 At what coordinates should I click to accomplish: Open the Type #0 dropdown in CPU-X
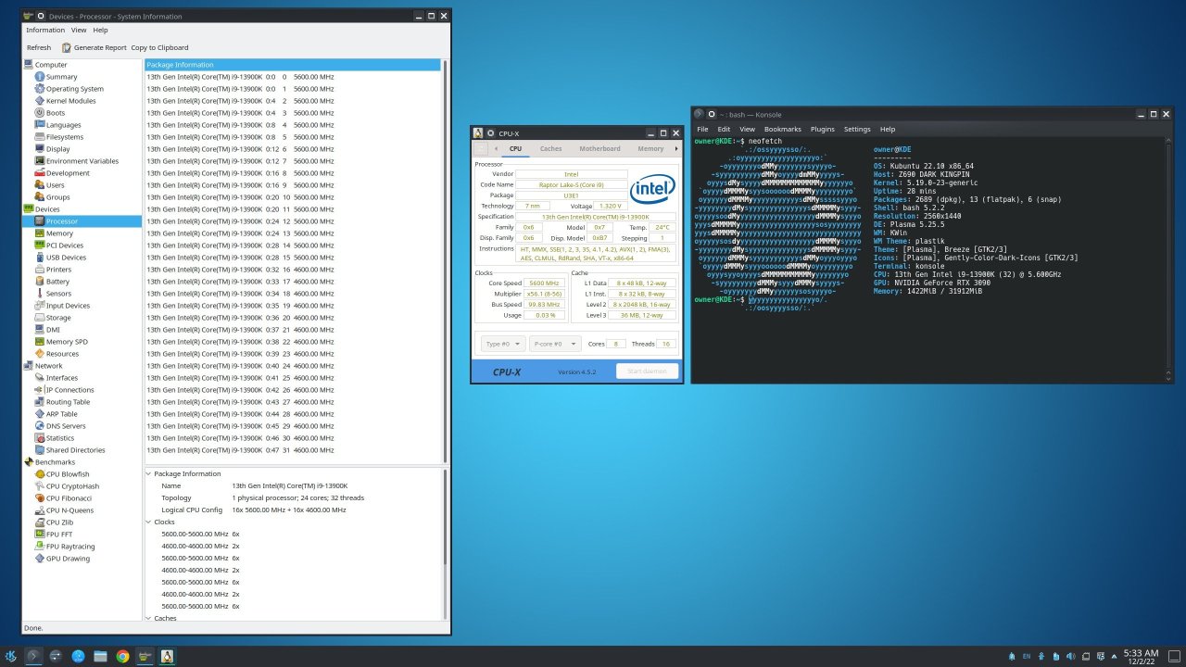coord(501,344)
